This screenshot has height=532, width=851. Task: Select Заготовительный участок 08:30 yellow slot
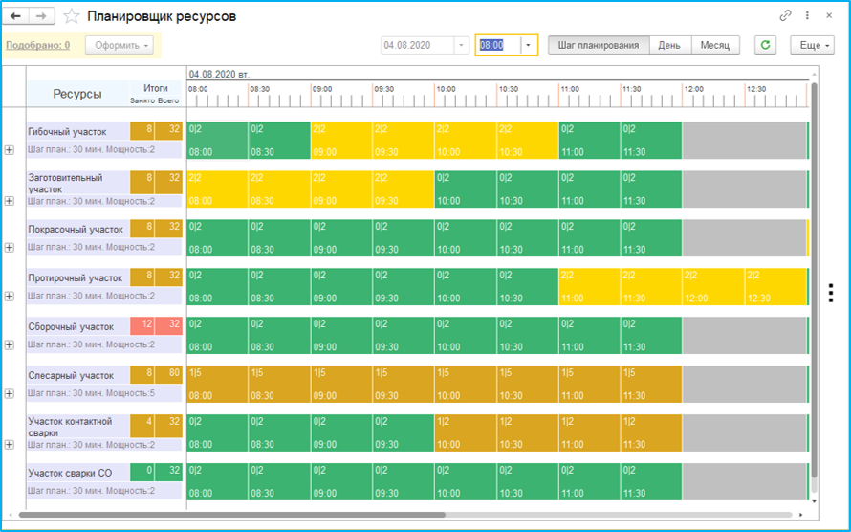pos(279,189)
